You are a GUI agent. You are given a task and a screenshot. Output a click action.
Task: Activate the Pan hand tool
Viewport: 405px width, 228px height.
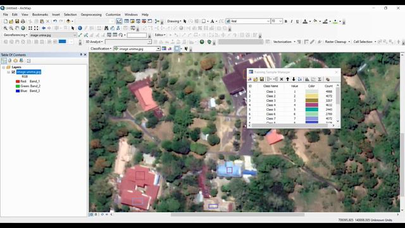[17, 28]
